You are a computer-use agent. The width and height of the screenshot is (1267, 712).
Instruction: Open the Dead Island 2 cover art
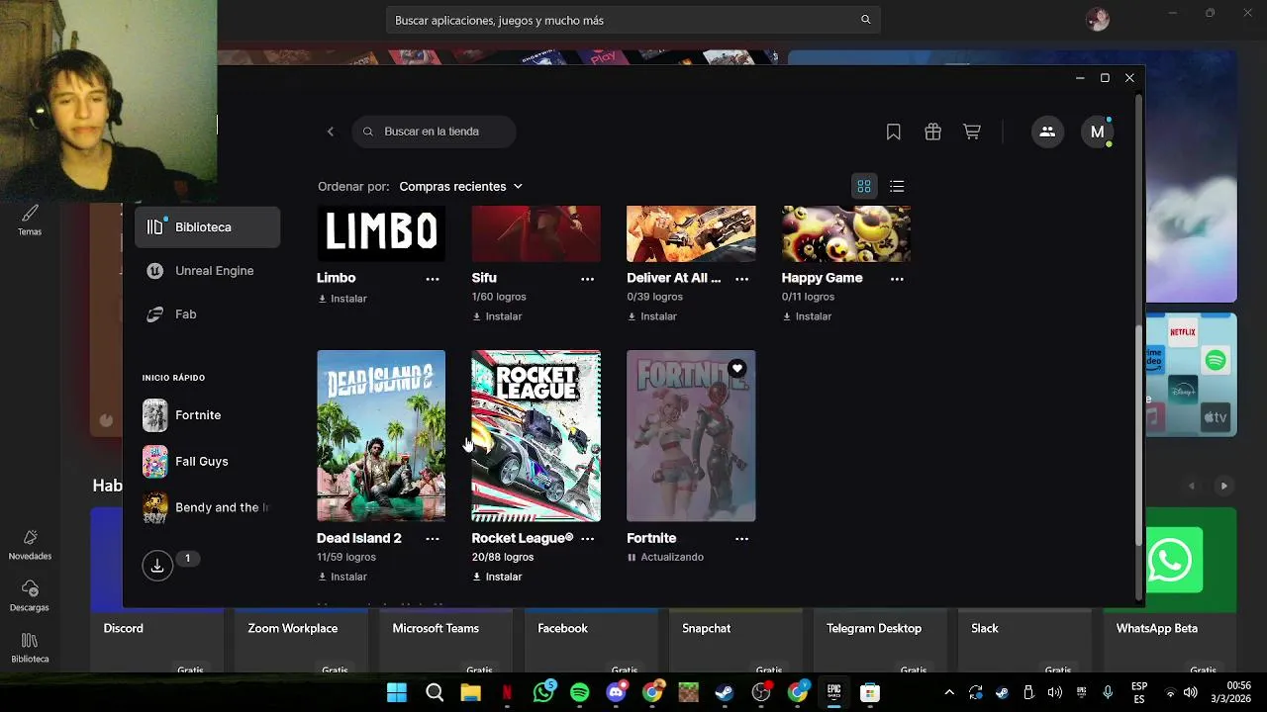381,435
